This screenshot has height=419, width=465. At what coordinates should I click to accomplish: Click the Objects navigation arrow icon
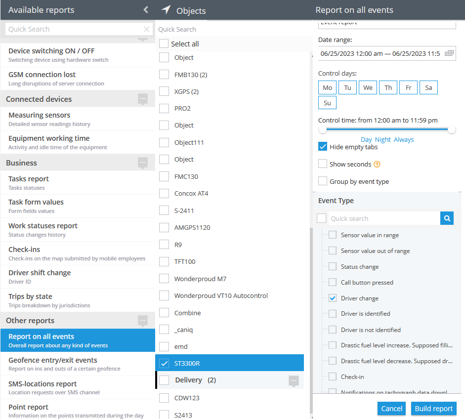pos(166,10)
